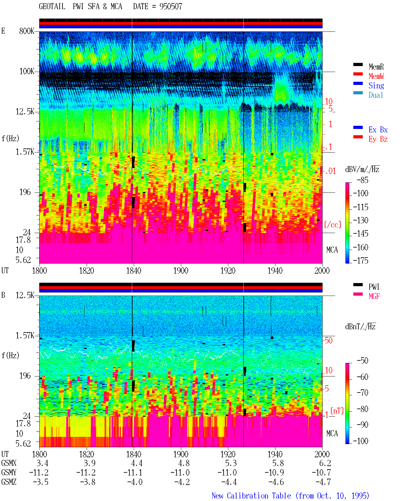Click the "MCA" label beside the B panel
Screen dimensions: 402x501
[332, 433]
